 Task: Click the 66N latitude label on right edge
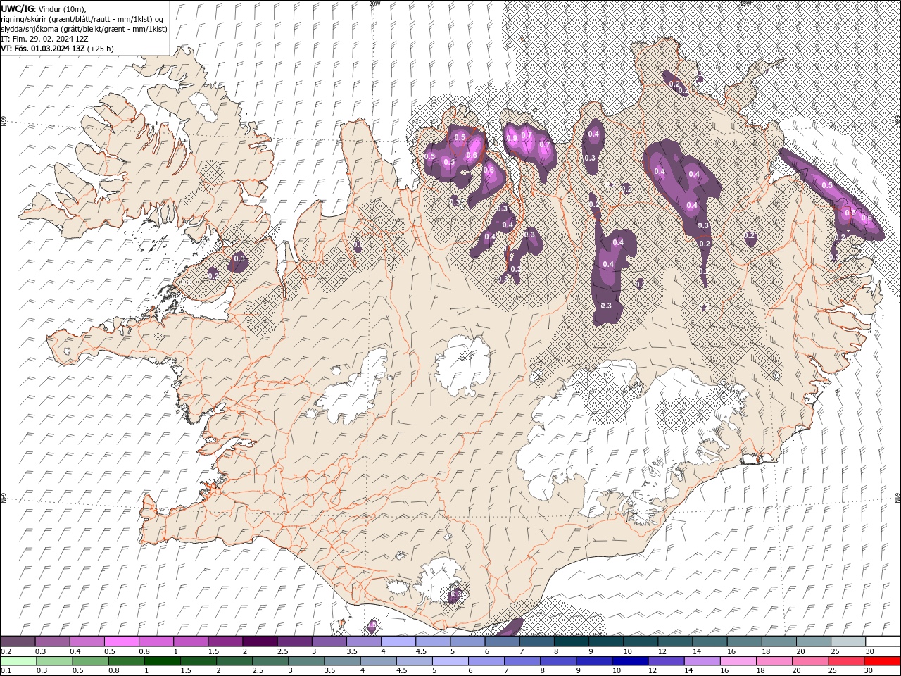pyautogui.click(x=897, y=121)
